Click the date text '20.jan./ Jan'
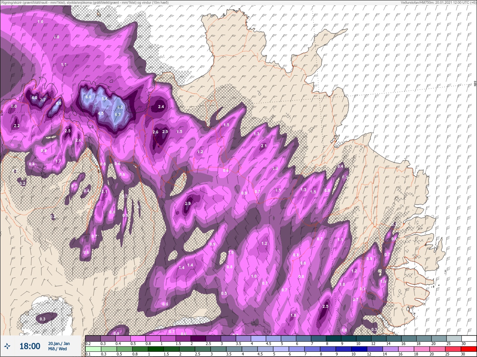The height and width of the screenshot is (357, 477). coord(59,343)
